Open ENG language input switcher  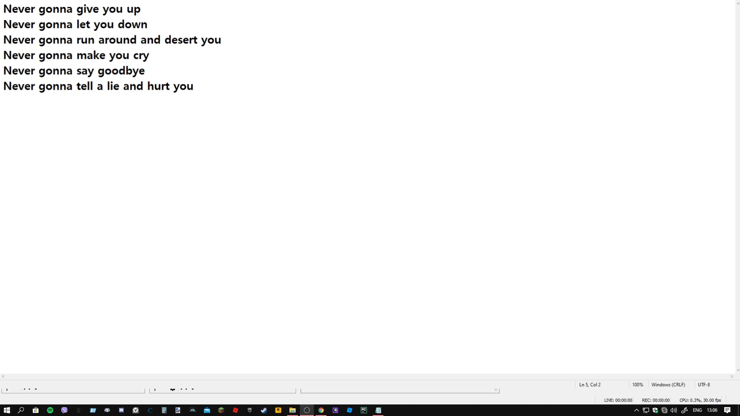pyautogui.click(x=697, y=410)
